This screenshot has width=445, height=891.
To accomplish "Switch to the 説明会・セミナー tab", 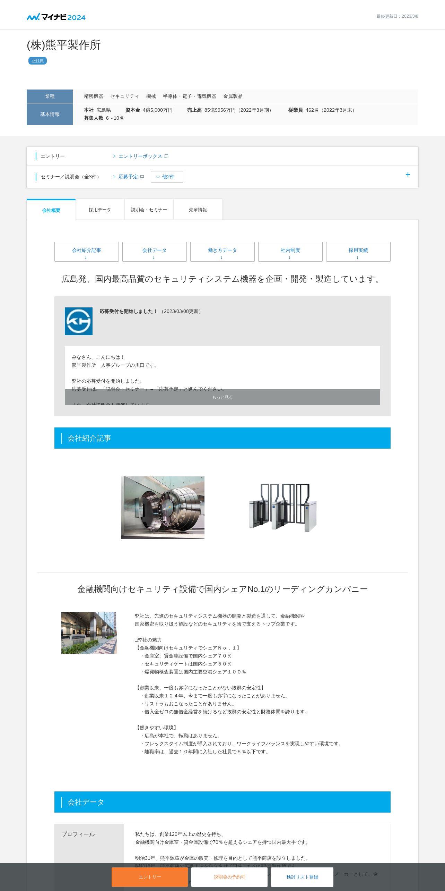I will [x=149, y=210].
